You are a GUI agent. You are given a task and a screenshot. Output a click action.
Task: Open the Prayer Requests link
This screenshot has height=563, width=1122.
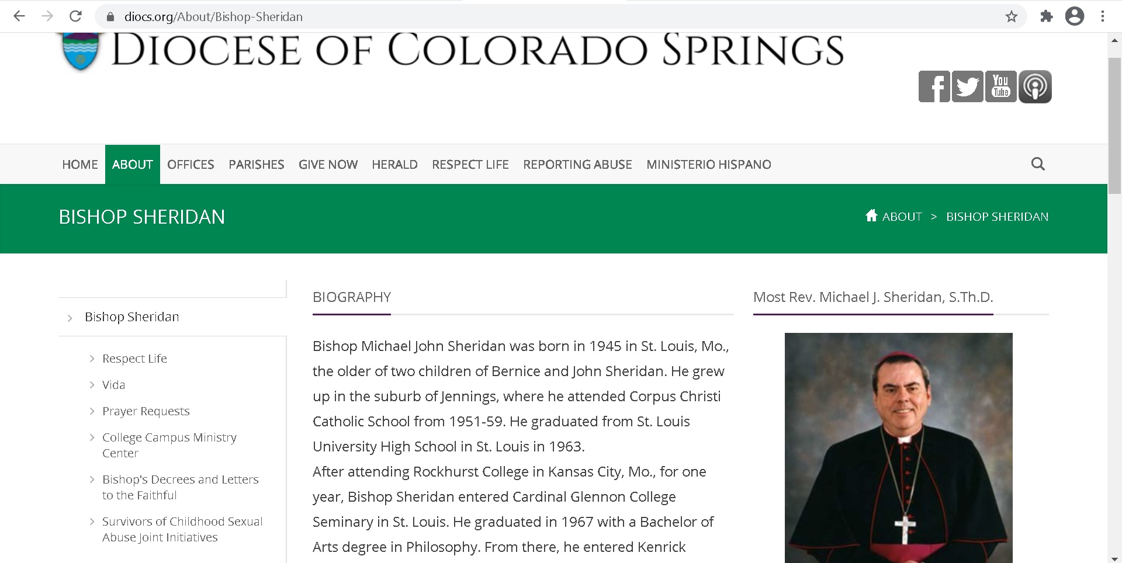coord(146,411)
